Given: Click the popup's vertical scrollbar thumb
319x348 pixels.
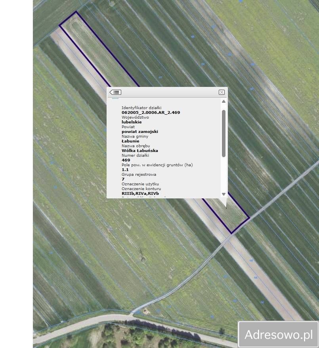Looking at the screenshot, I should (223, 133).
